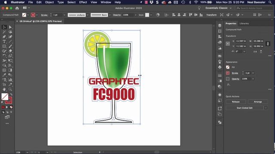The width and height of the screenshot is (275, 154).
Task: Open the Recolor Artwork icon in control bar
Action: tap(158, 15)
